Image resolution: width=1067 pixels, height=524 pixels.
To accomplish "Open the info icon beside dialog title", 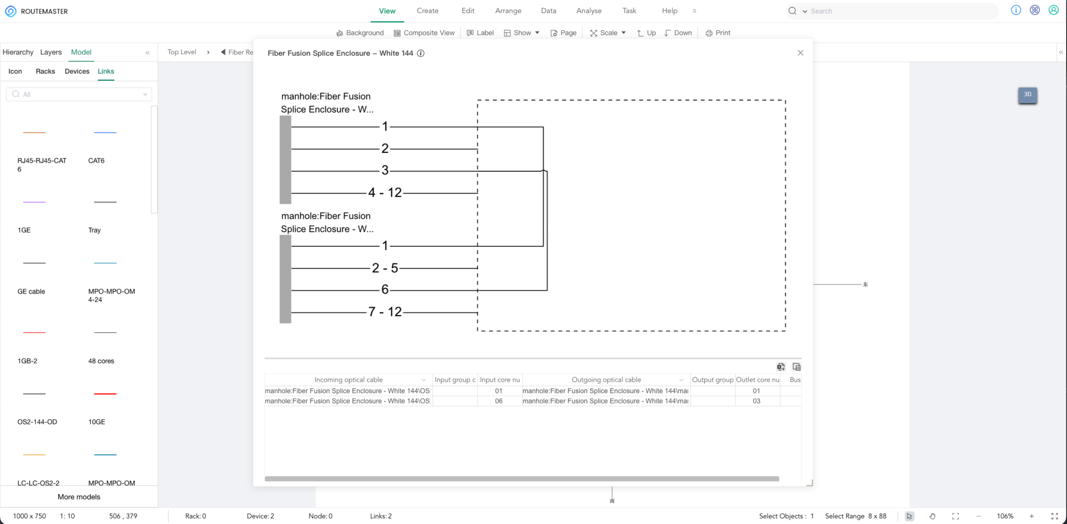I will [x=421, y=53].
